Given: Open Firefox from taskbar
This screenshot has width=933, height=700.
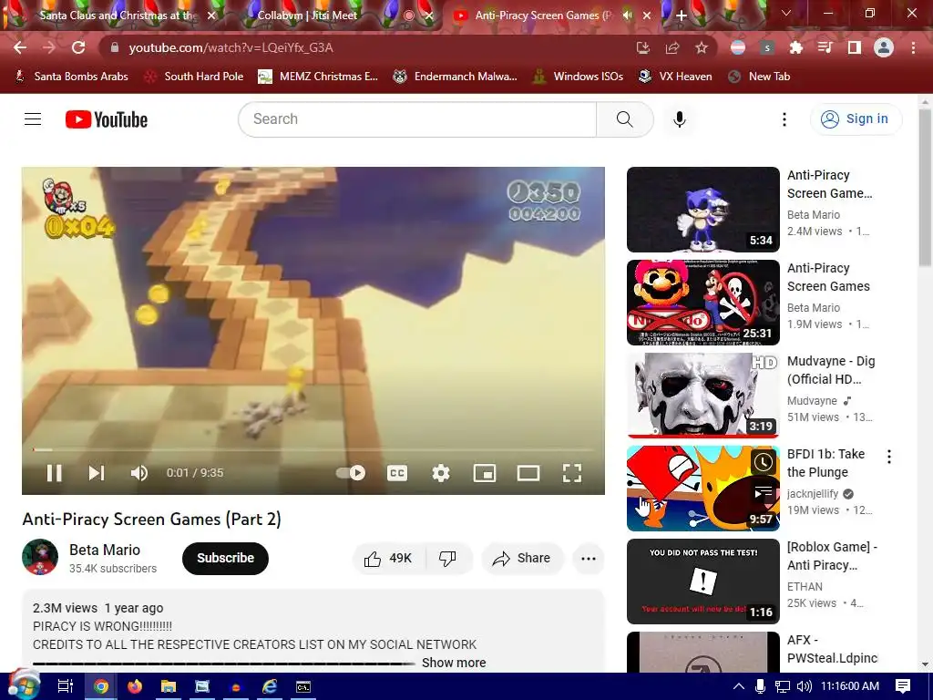Looking at the screenshot, I should pos(135,687).
